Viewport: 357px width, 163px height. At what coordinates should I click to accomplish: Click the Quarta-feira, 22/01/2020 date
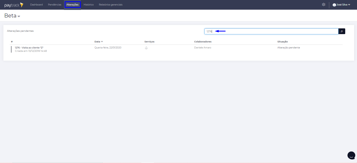click(x=108, y=48)
